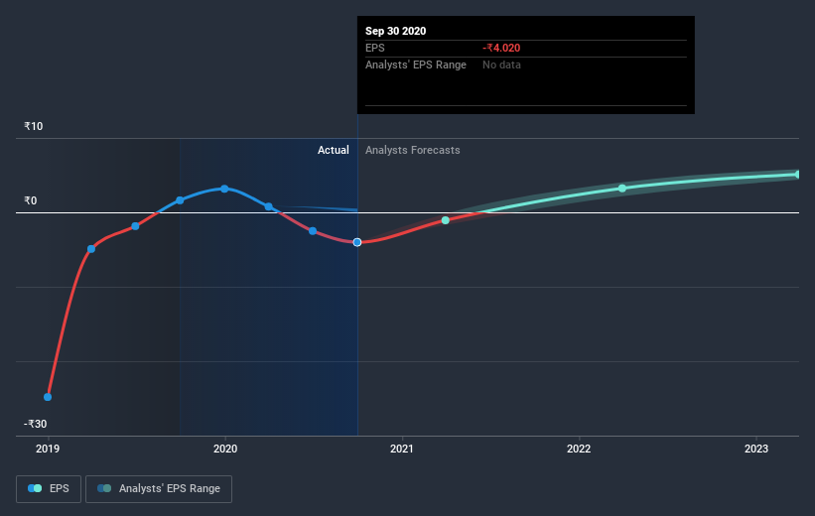Screen dimensions: 815x516
Task: Click the -₹30 y-axis label
Action: tap(35, 424)
